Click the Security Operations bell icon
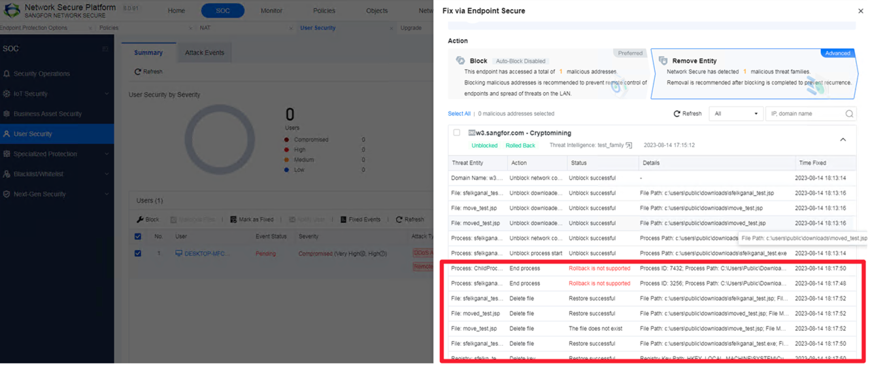 [7, 74]
